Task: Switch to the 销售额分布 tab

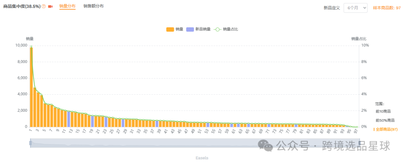Action: 94,6
